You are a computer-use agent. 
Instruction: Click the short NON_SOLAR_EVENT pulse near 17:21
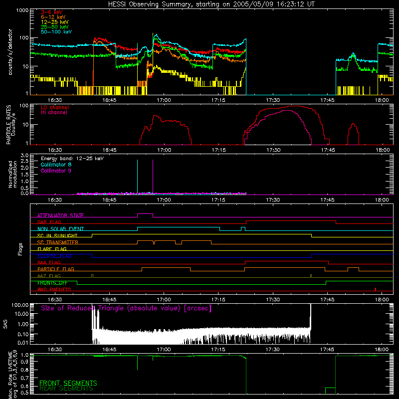tap(243, 228)
